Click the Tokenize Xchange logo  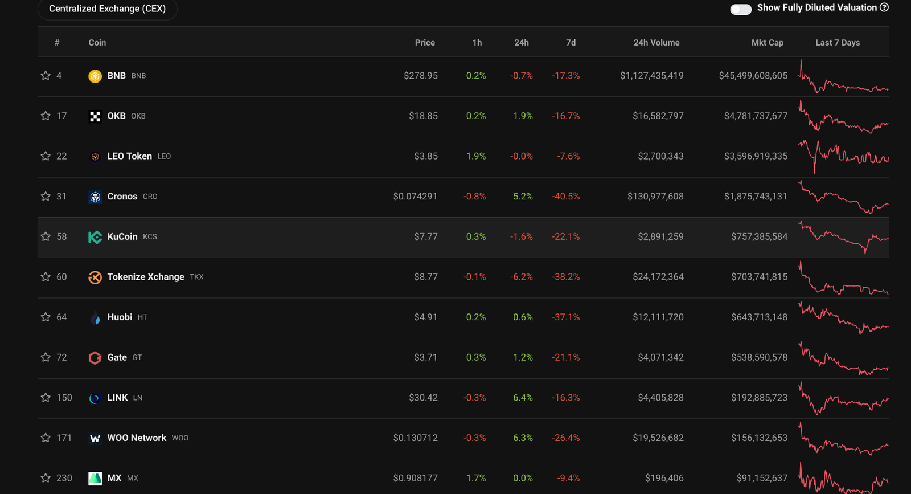(x=95, y=277)
